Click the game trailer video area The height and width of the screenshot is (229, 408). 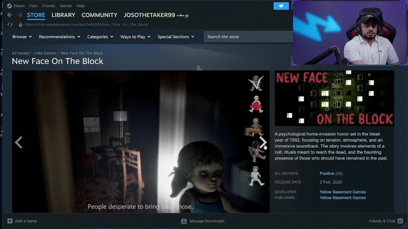[x=141, y=142]
